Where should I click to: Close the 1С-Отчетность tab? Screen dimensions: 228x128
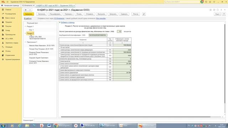(x=34, y=6)
